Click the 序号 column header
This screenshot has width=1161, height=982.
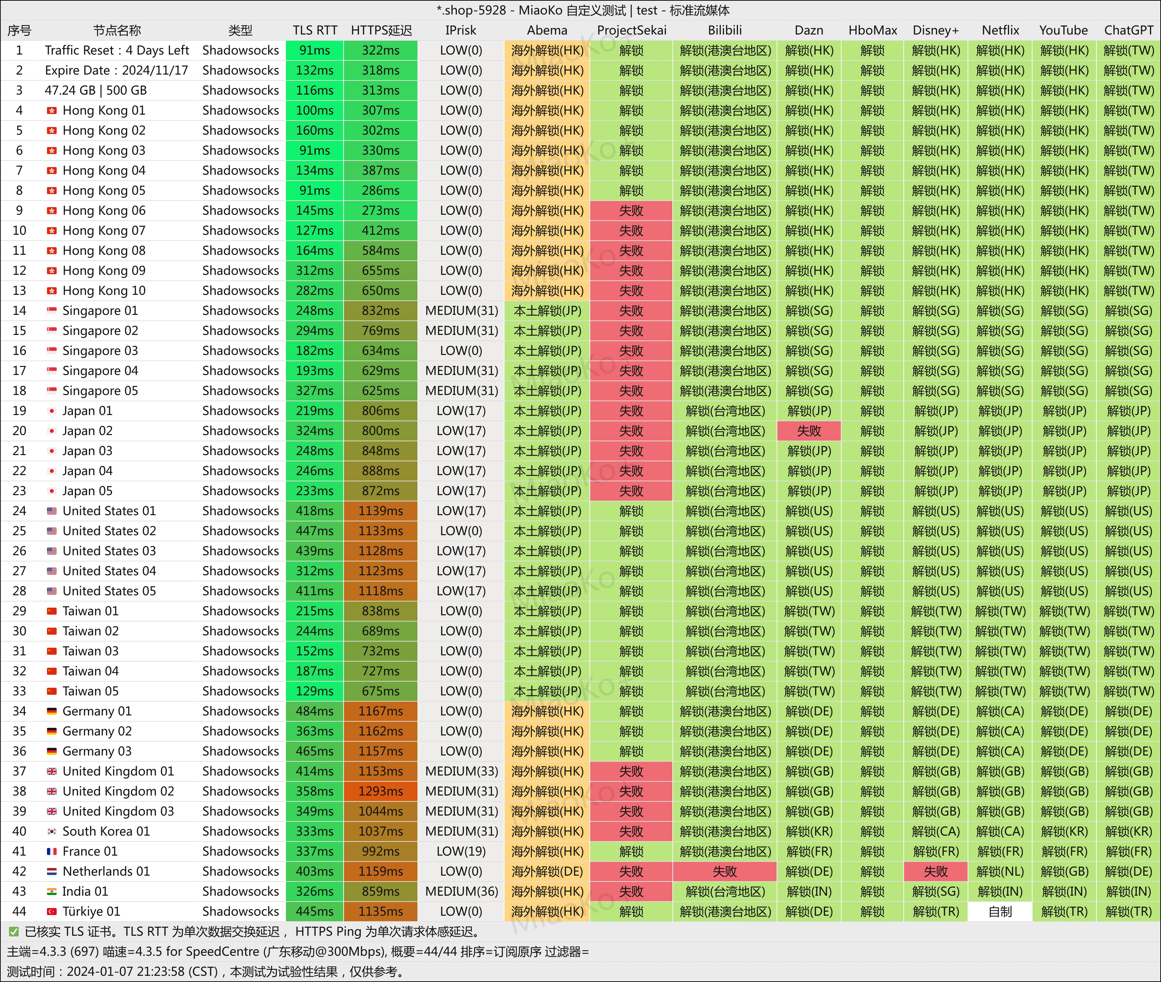tap(19, 31)
